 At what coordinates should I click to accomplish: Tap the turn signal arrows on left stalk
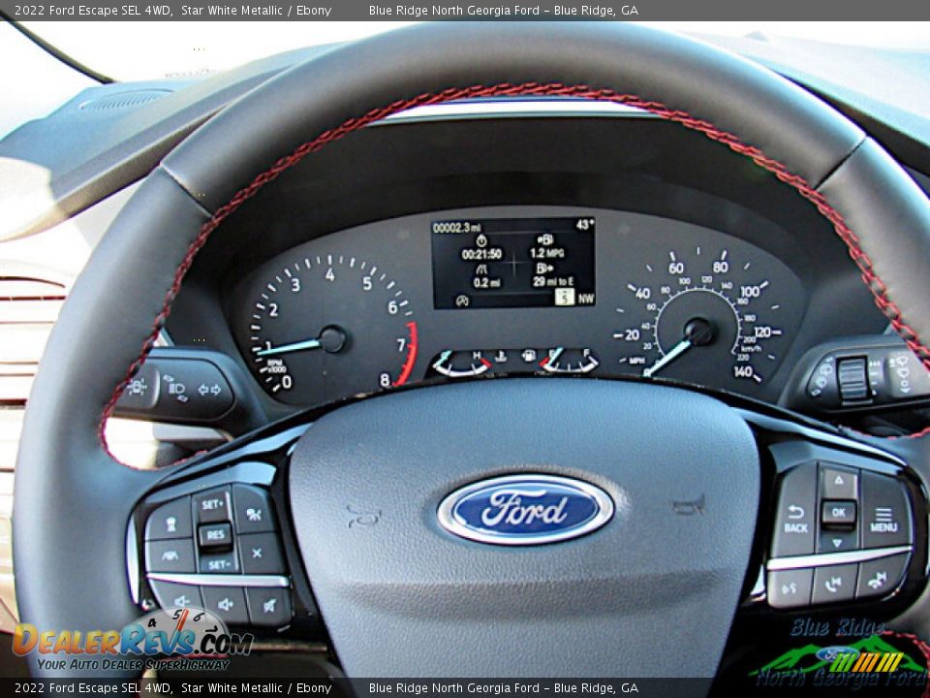[x=209, y=390]
